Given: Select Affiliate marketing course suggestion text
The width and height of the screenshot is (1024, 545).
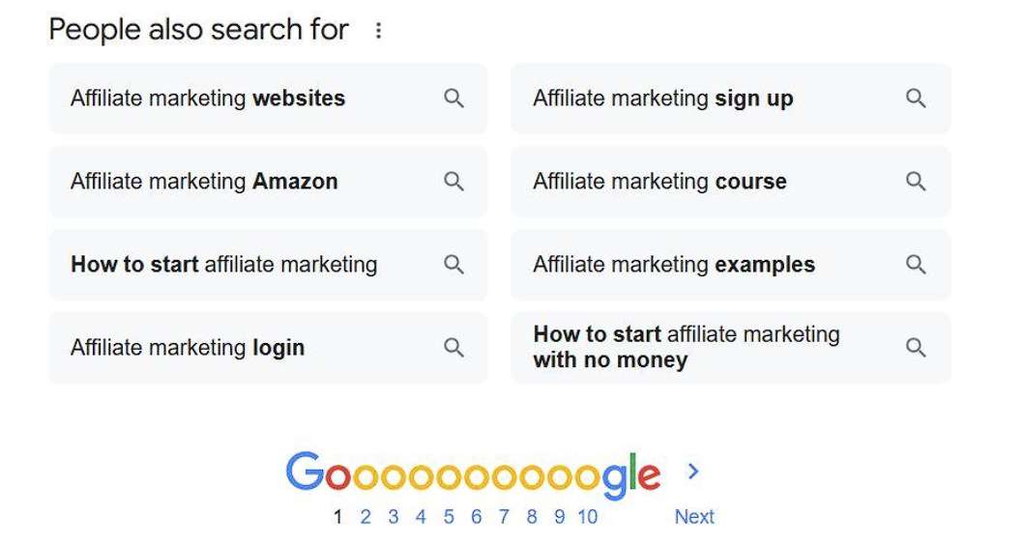Looking at the screenshot, I should [659, 182].
